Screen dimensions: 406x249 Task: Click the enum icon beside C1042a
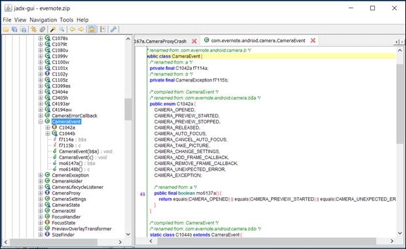coord(54,127)
